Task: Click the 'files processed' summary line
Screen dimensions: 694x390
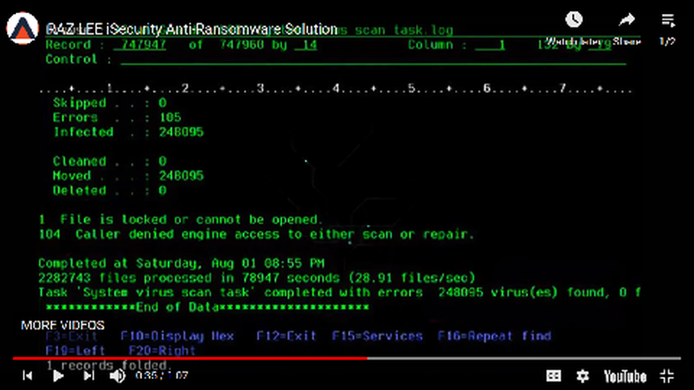Action: pos(257,278)
